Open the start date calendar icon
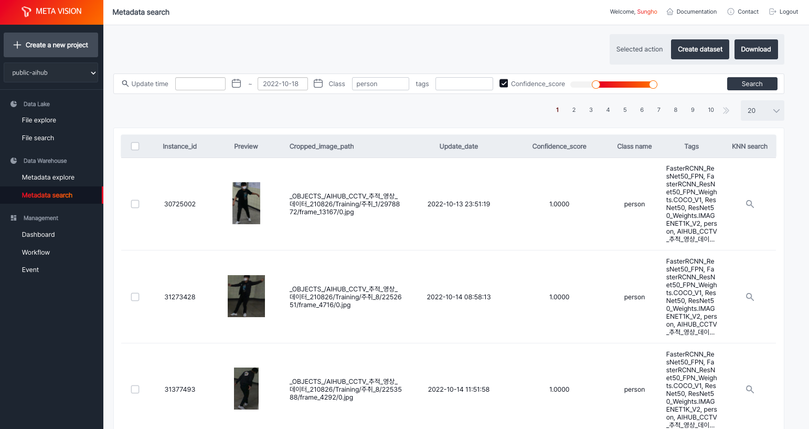Image resolution: width=809 pixels, height=429 pixels. tap(236, 83)
